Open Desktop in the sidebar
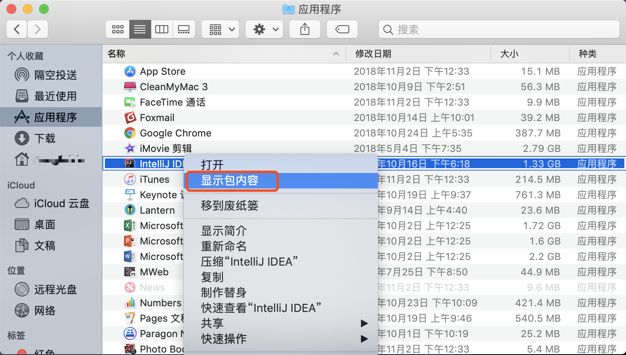Image resolution: width=626 pixels, height=355 pixels. point(51,225)
